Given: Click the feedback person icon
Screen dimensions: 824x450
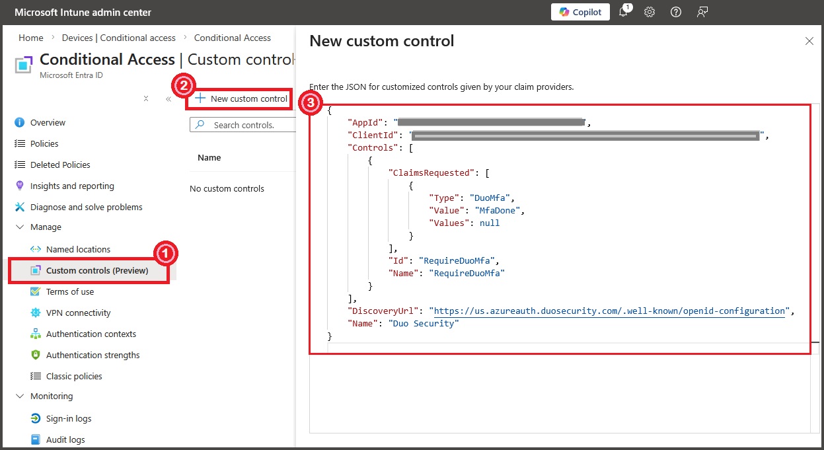Looking at the screenshot, I should (702, 12).
